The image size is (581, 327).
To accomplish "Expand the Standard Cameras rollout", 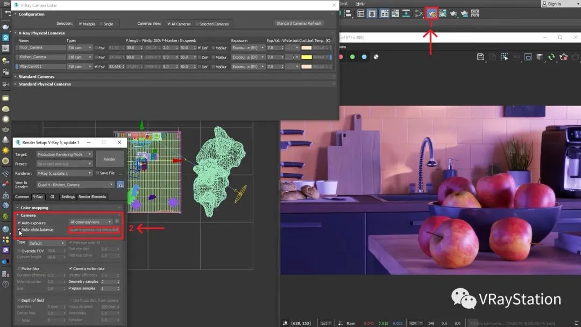I will pyautogui.click(x=36, y=77).
